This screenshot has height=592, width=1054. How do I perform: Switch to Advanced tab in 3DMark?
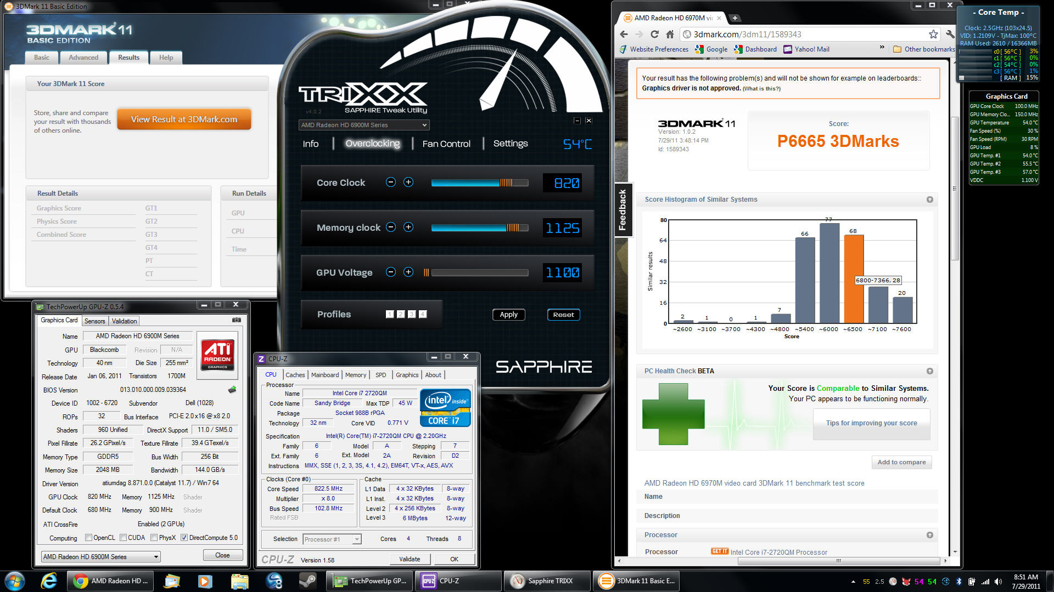coord(83,58)
